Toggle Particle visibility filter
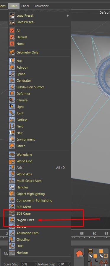Screen dimensions: 110x266 [40, 120]
